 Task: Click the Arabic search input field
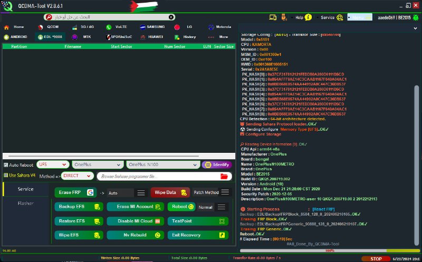pos(110,17)
